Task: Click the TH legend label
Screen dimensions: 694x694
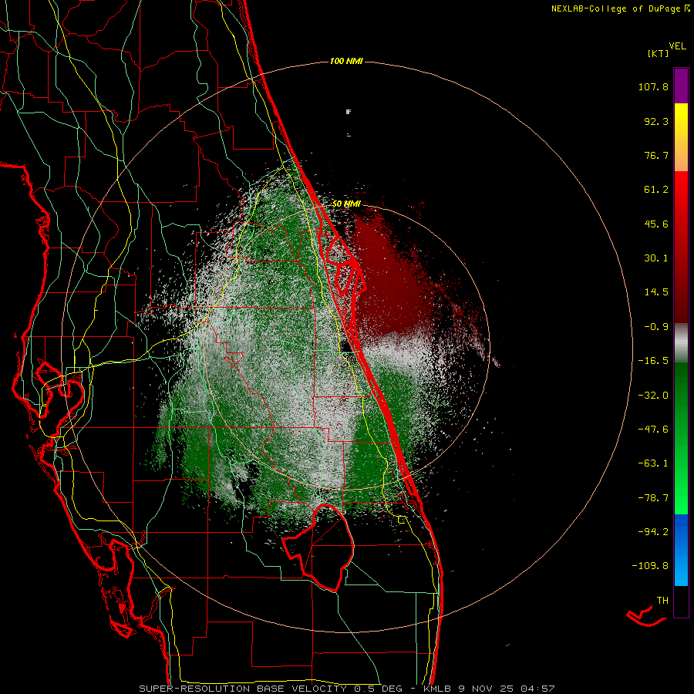Action: pos(662,601)
